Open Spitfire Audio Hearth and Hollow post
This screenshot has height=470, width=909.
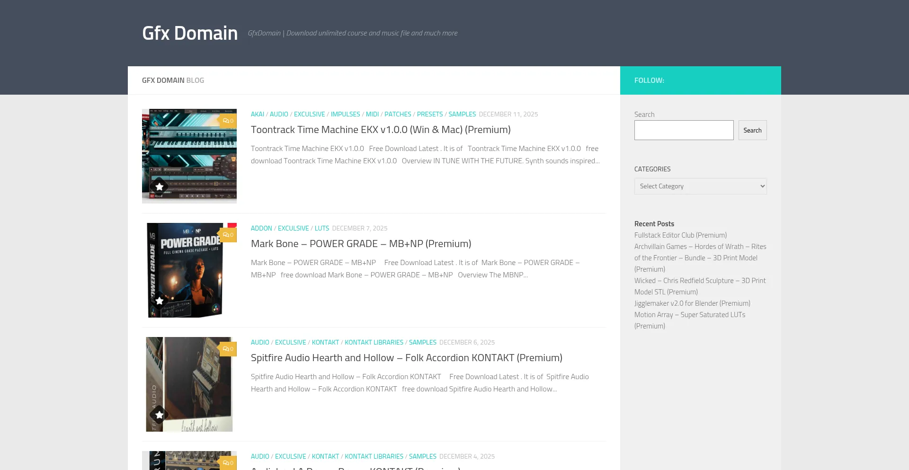click(406, 358)
